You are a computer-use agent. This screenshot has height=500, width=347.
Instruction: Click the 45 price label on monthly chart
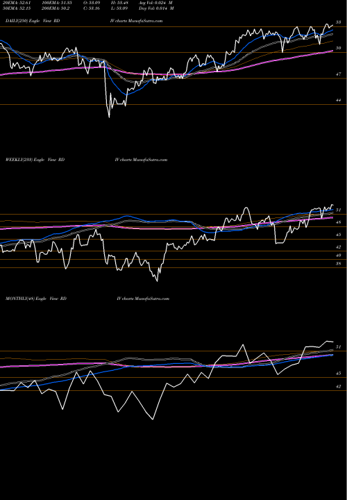tap(339, 374)
